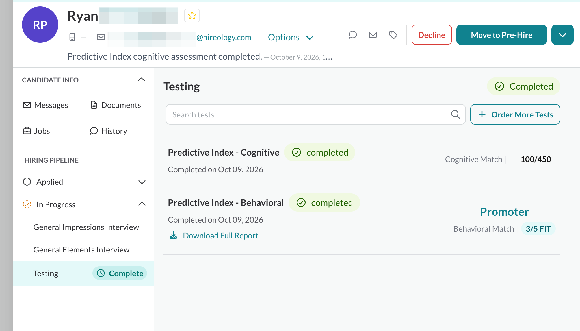
Task: Open the dropdown arrow beside Move to Pre-Hire
Action: click(562, 35)
